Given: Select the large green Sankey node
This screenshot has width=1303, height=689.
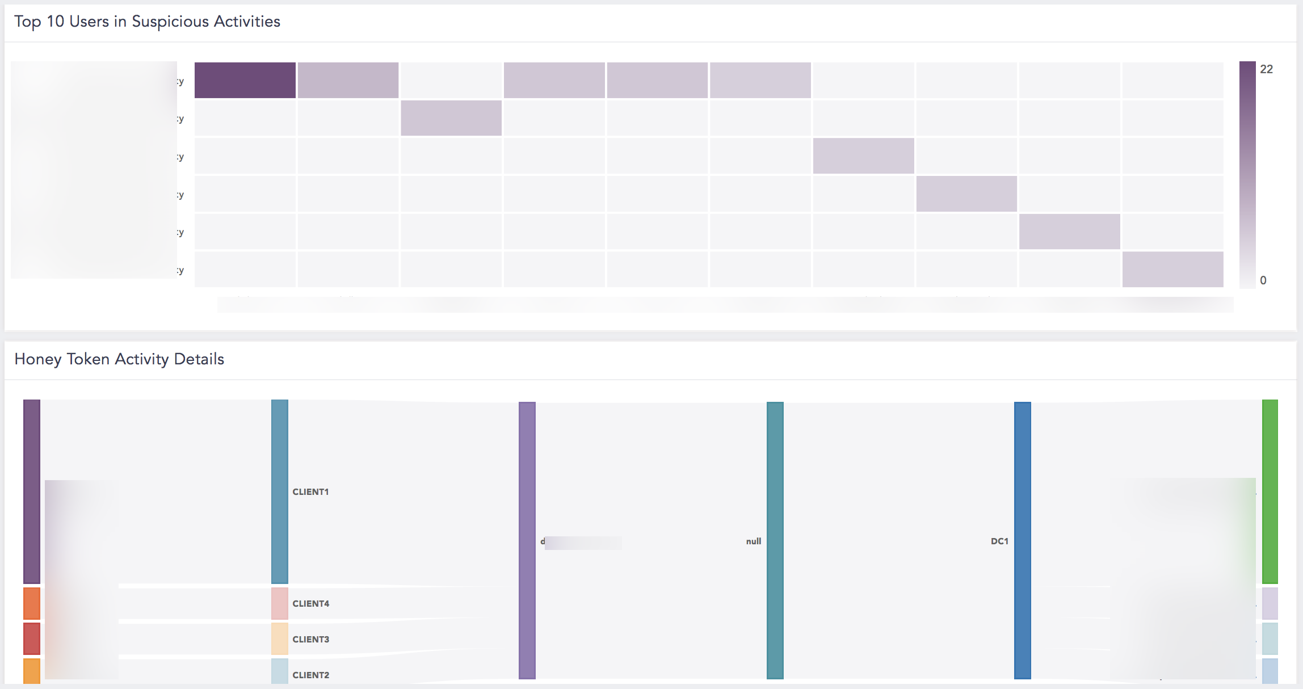Looking at the screenshot, I should click(1270, 491).
